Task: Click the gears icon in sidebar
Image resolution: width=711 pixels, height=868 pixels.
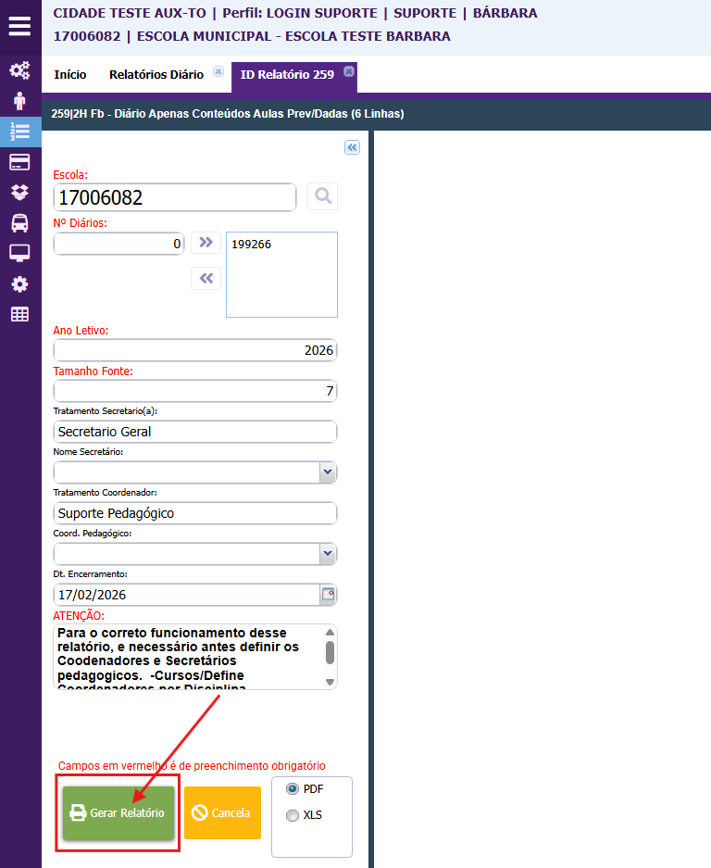Action: tap(19, 70)
